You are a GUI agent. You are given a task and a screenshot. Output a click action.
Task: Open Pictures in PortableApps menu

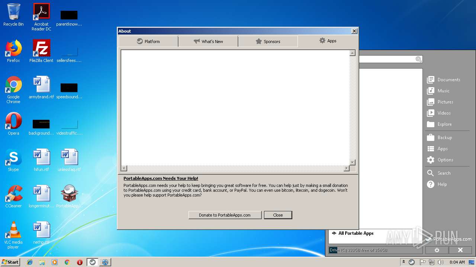[441, 102]
